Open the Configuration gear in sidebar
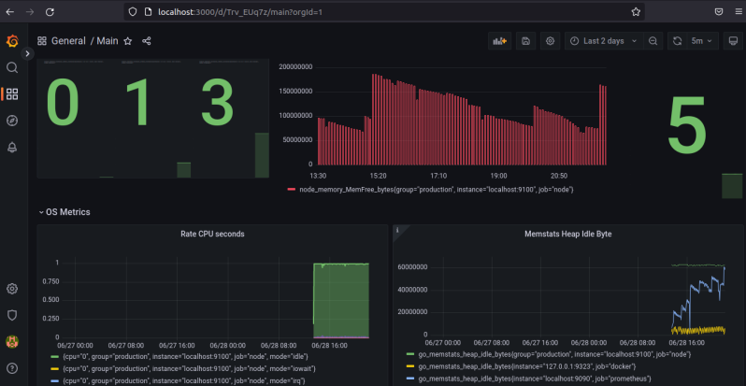Screen dimensions: 746x386 pyautogui.click(x=12, y=289)
